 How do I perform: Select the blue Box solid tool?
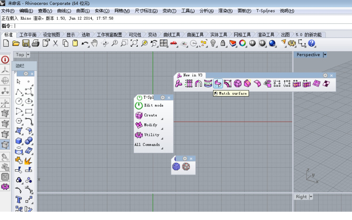coord(19,140)
